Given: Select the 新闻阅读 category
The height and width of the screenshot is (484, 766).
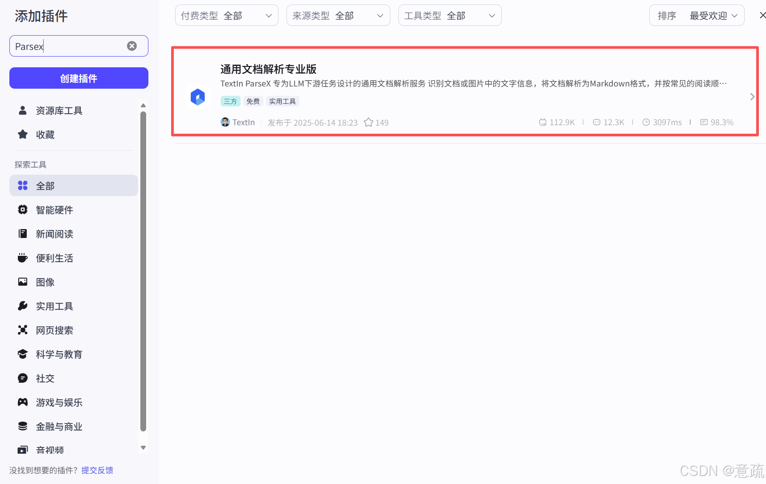Looking at the screenshot, I should (x=74, y=234).
